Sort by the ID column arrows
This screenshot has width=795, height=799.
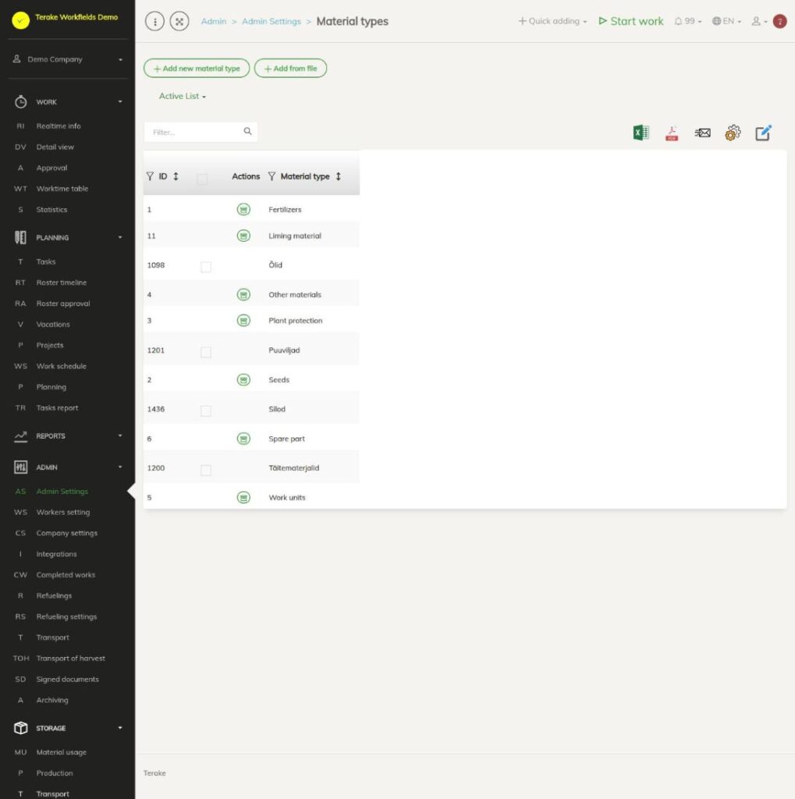click(x=176, y=176)
